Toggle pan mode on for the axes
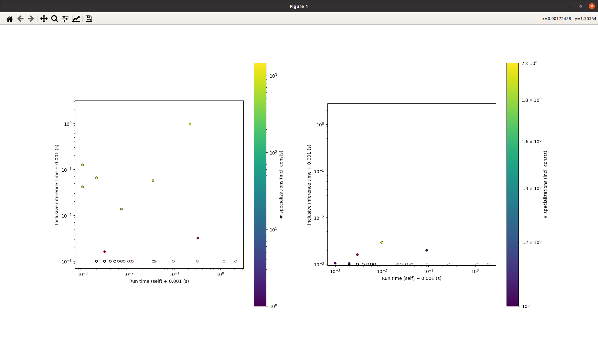 tap(44, 19)
